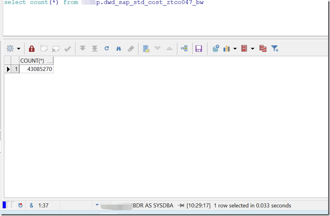Click the blue funnel filter icon
Viewport: 330px width, 216px height.
pyautogui.click(x=275, y=49)
